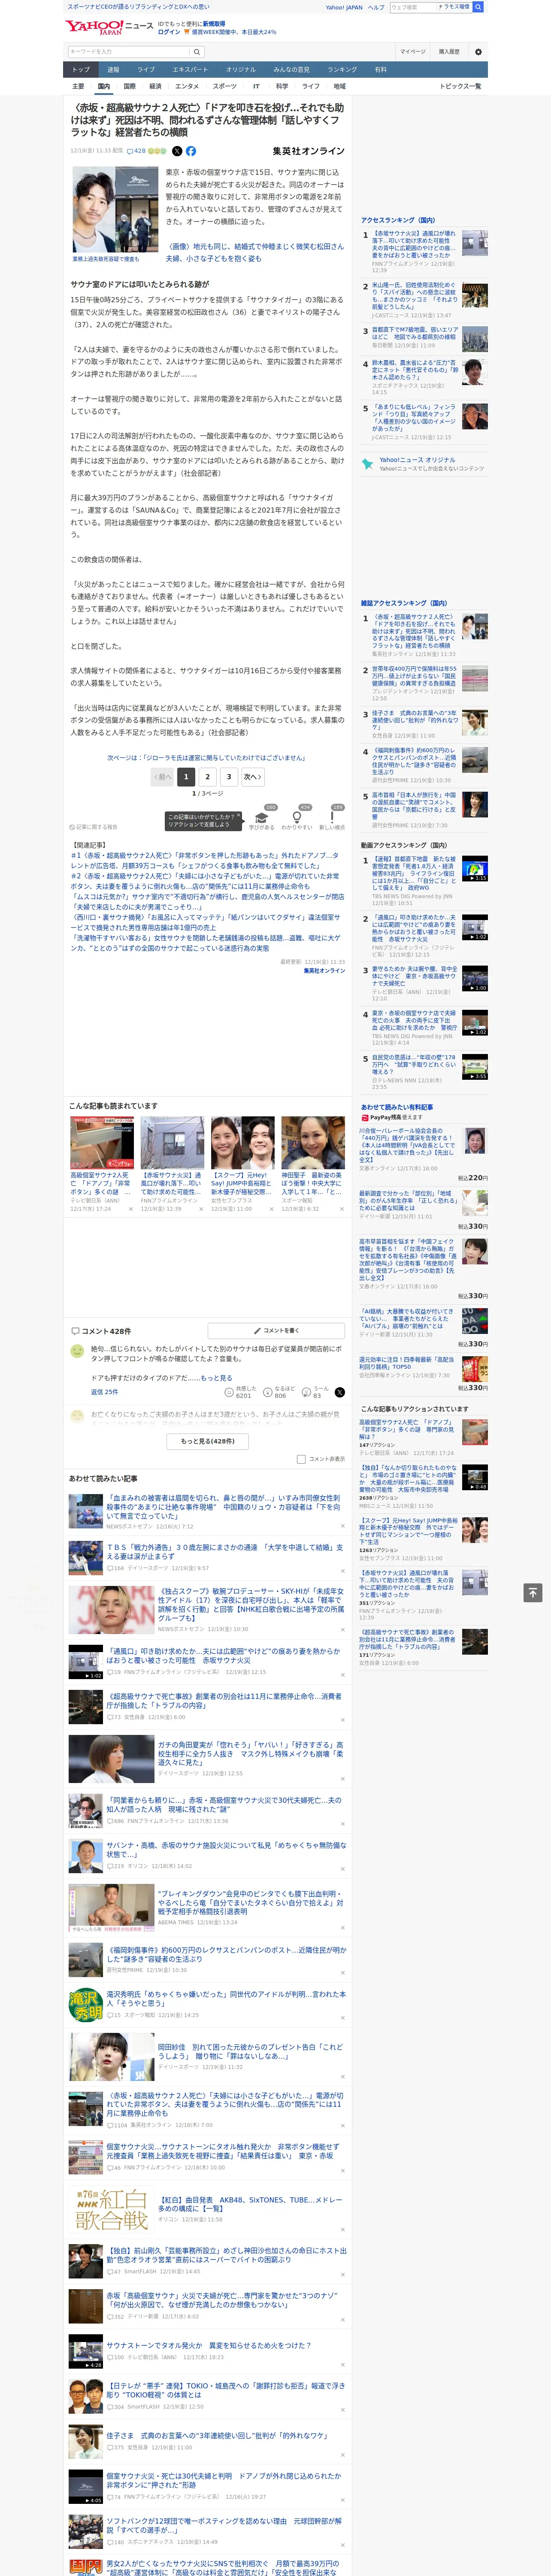Share article on X icon

tap(177, 151)
